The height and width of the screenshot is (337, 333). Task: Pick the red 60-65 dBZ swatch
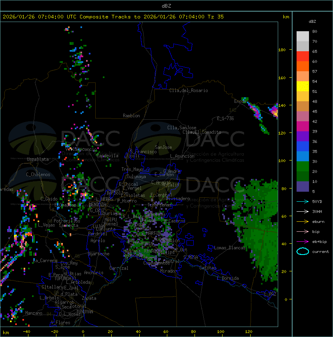pyautogui.click(x=303, y=56)
